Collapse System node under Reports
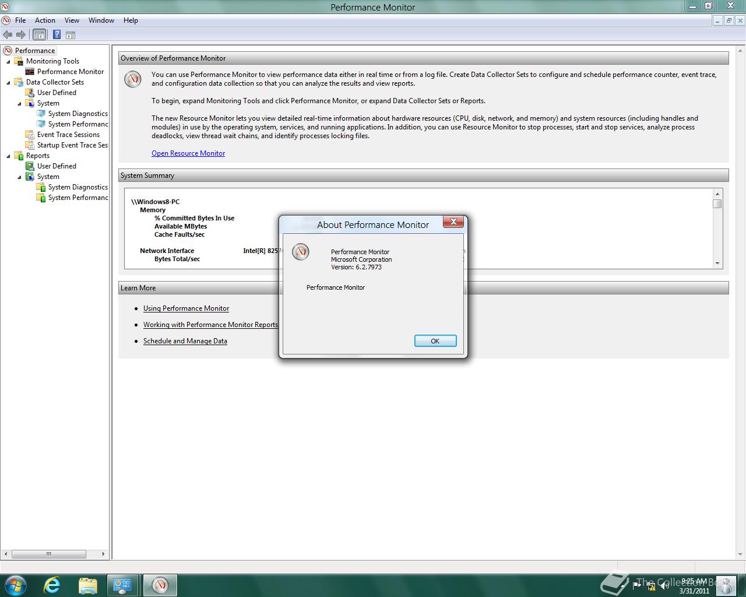This screenshot has width=746, height=597. point(20,177)
